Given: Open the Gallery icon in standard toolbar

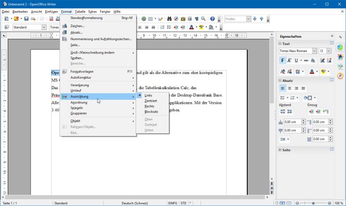Looking at the screenshot, I should coord(183,19).
